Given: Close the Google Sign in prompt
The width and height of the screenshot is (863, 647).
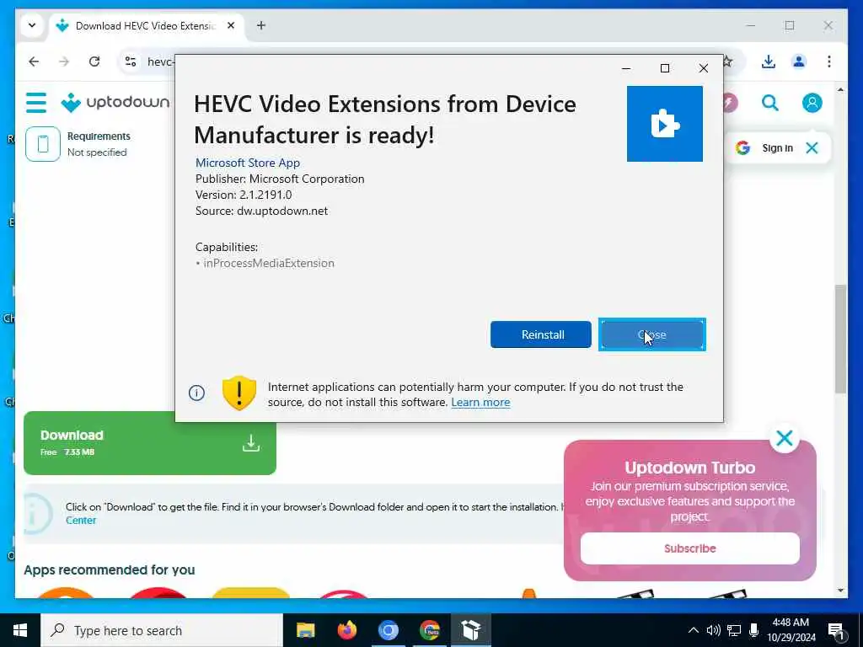Looking at the screenshot, I should pos(812,148).
